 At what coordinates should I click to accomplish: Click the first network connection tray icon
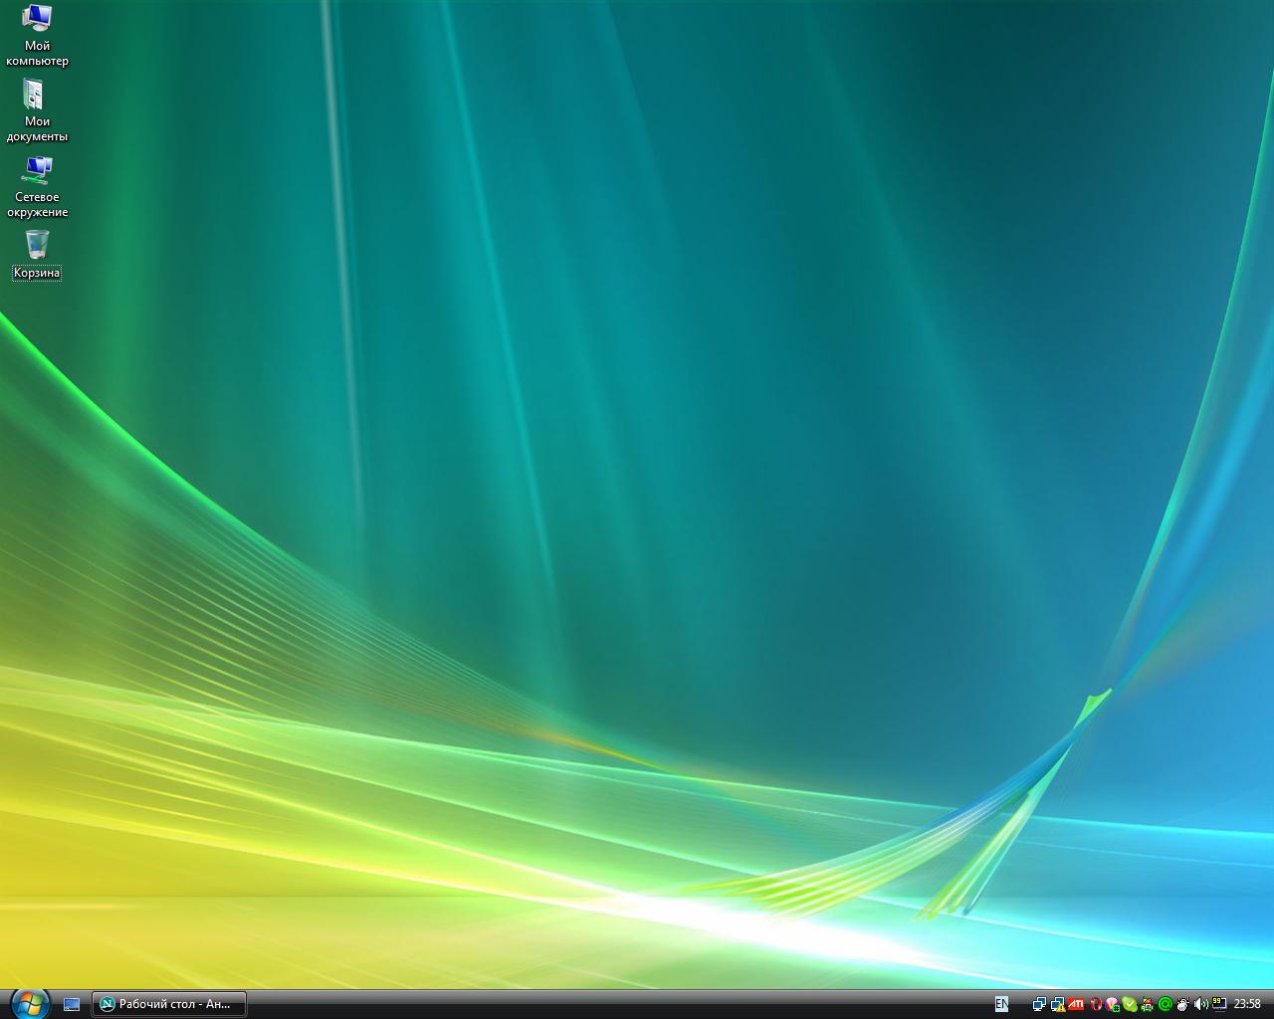1040,1004
